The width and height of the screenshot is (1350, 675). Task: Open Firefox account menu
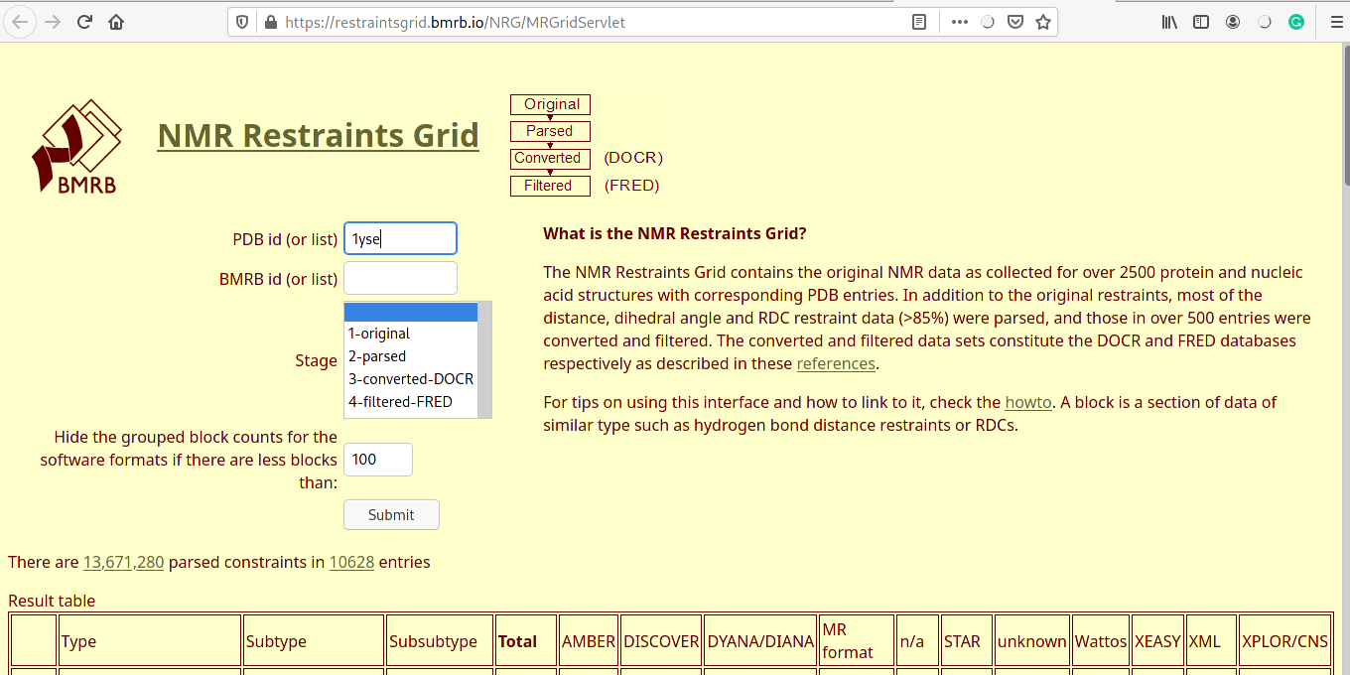[1233, 22]
